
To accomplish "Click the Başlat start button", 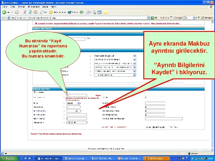I will (x=9, y=158).
